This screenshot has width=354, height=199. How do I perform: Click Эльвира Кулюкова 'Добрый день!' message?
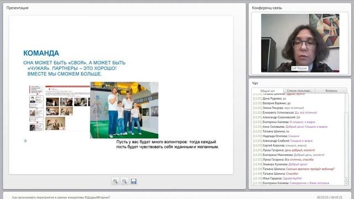(x=280, y=164)
